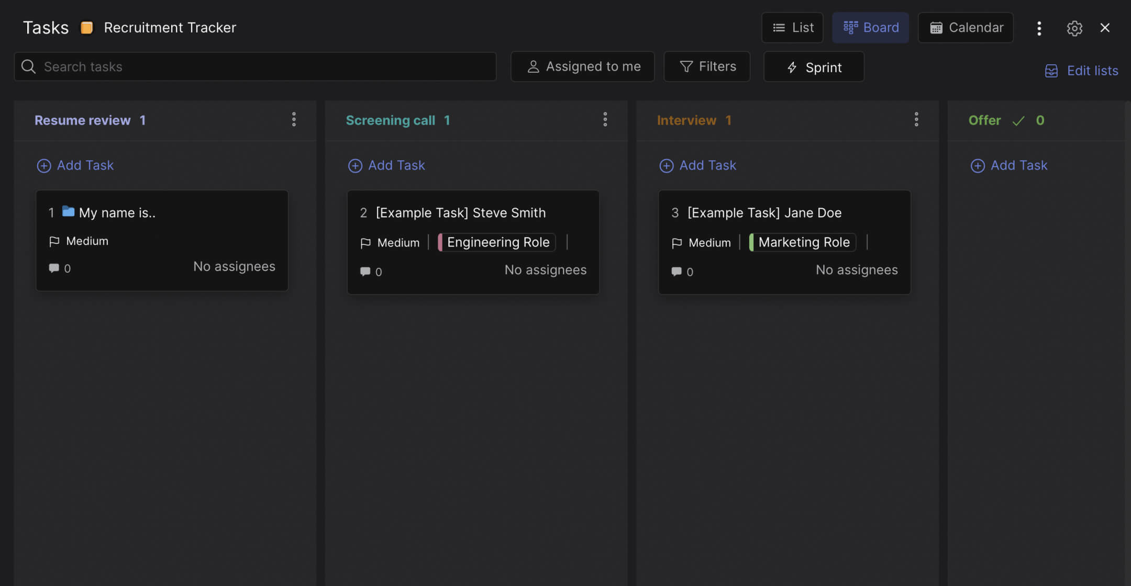Viewport: 1131px width, 586px height.
Task: Open comments on the Jane Doe task card
Action: [x=677, y=271]
